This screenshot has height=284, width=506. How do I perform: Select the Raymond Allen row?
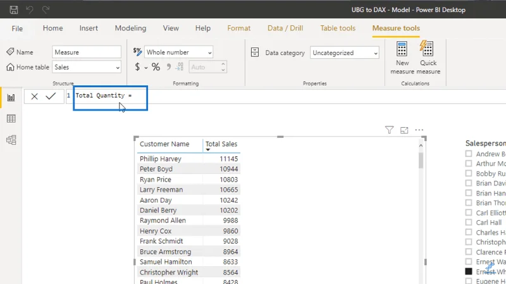point(188,220)
